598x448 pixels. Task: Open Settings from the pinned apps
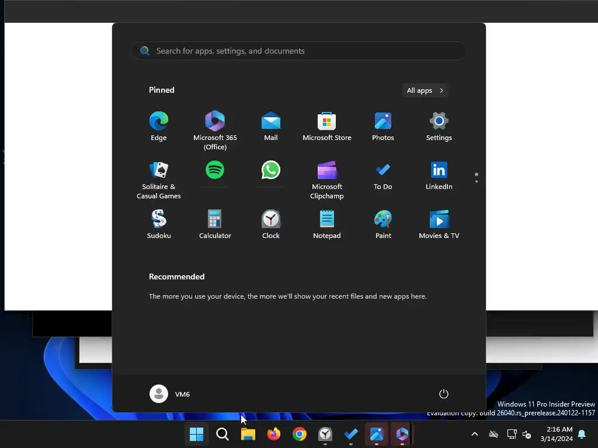pyautogui.click(x=439, y=127)
